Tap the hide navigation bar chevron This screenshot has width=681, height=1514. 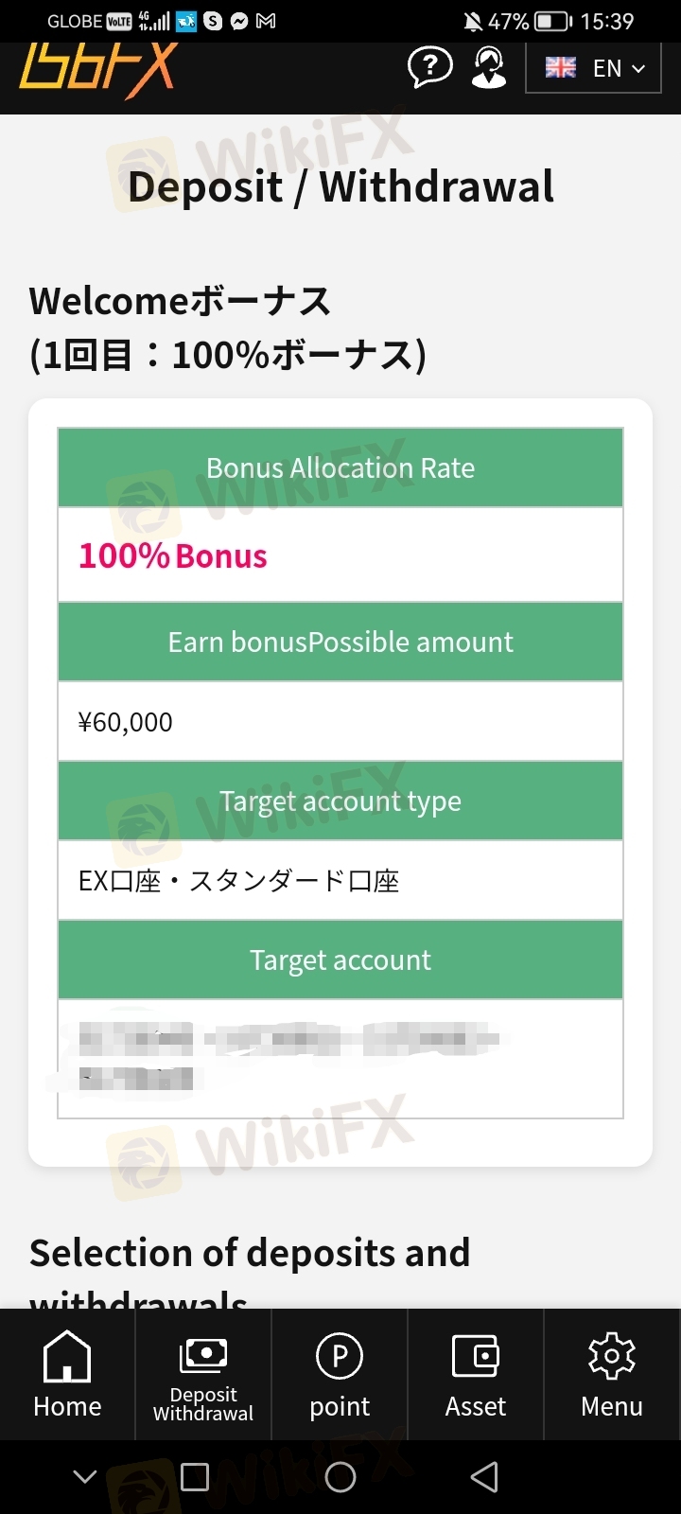click(x=85, y=1477)
